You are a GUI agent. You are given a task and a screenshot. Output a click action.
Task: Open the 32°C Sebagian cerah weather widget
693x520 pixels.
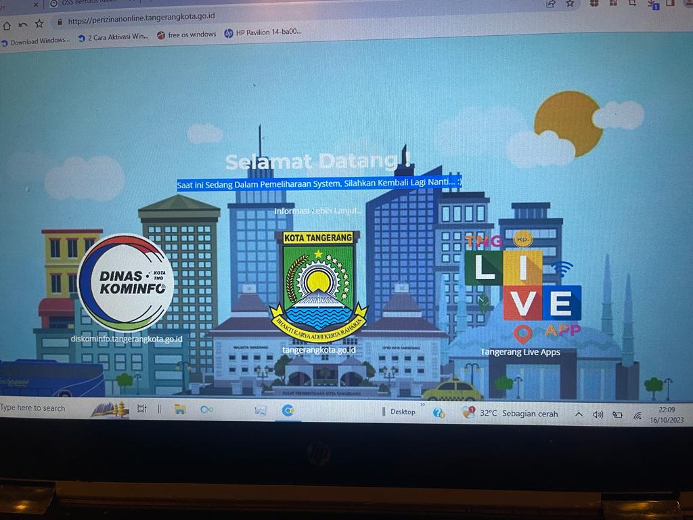pyautogui.click(x=510, y=413)
